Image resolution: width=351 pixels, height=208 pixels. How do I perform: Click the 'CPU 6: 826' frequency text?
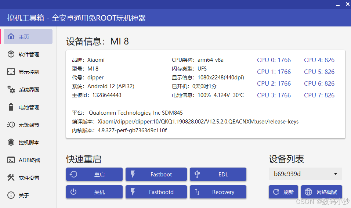(319, 83)
